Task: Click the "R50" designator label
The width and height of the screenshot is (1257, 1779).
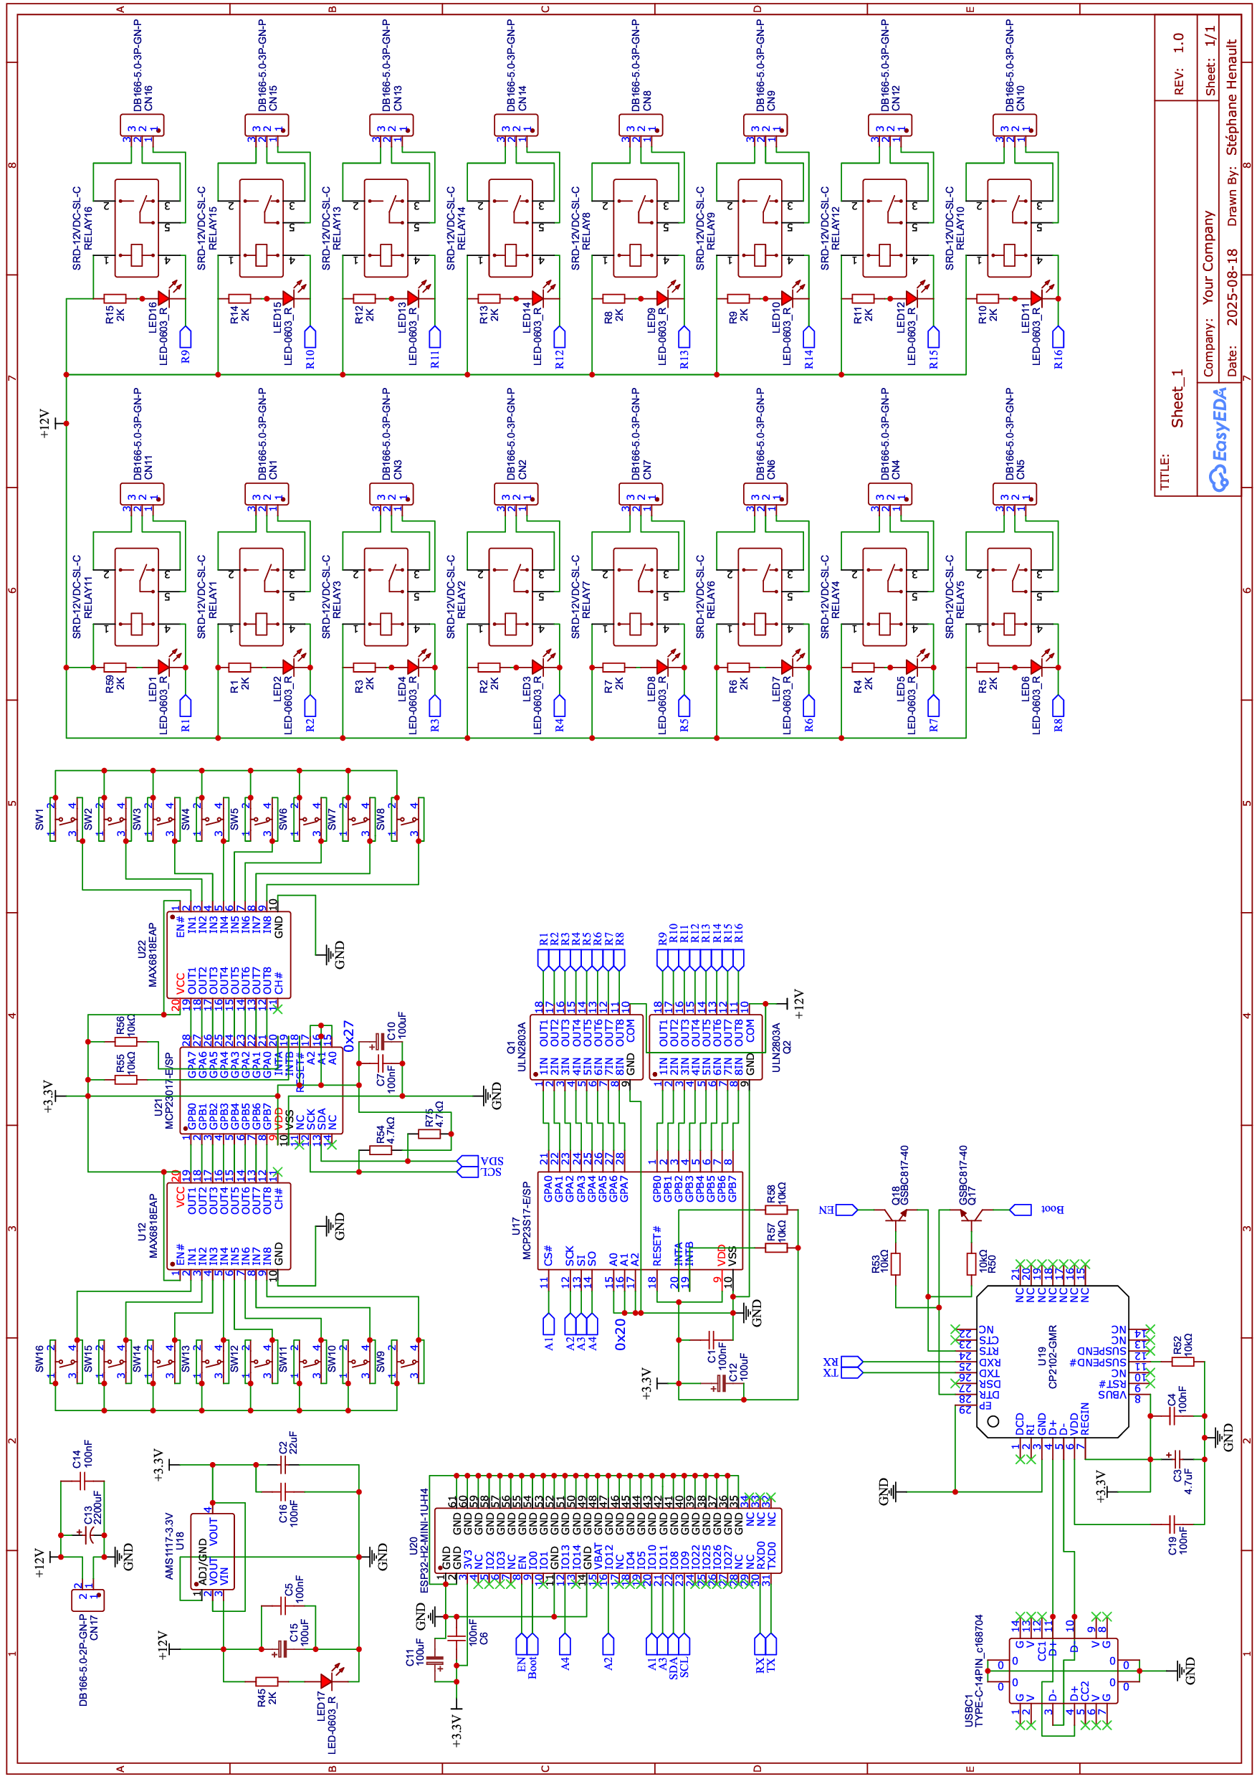Action: click(991, 1263)
